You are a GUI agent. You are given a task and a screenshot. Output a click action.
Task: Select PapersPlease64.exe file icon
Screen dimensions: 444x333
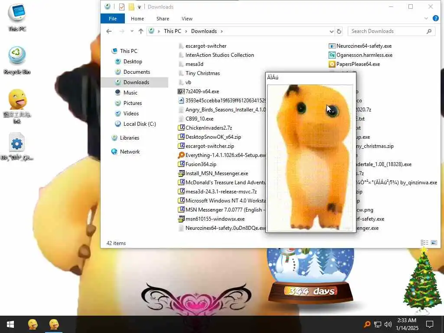tap(332, 64)
